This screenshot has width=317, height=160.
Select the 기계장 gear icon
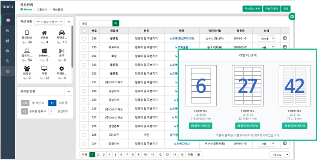(62, 69)
